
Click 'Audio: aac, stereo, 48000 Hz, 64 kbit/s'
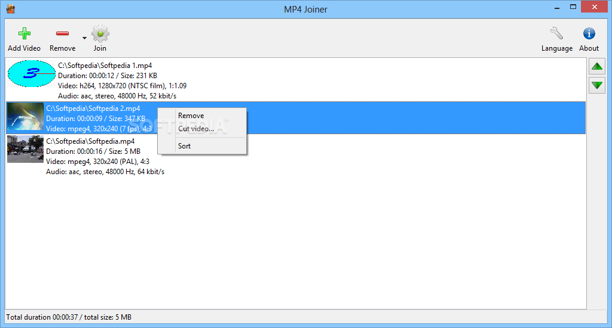[x=105, y=171]
